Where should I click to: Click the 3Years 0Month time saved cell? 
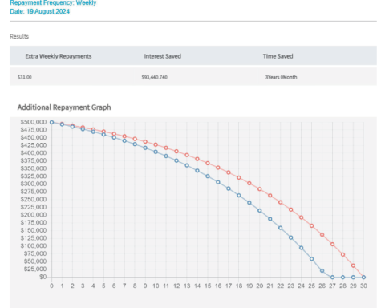click(281, 77)
